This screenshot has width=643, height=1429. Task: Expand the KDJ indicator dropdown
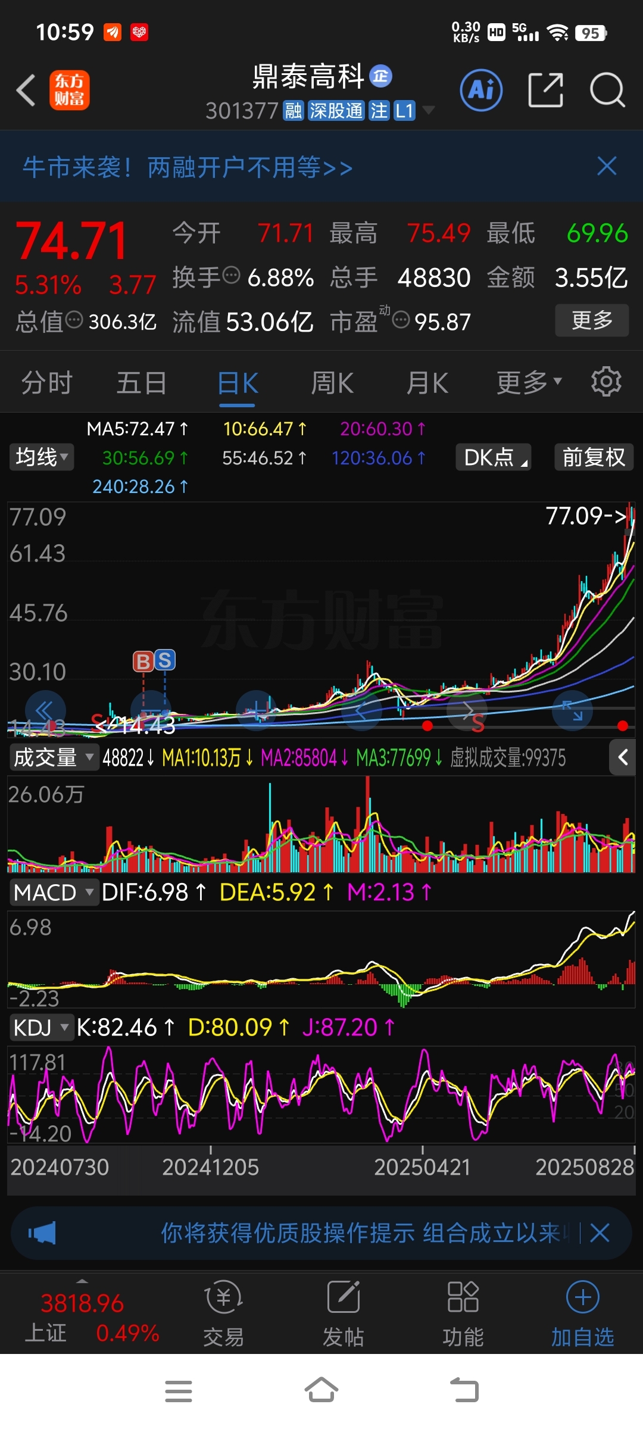pyautogui.click(x=41, y=1027)
